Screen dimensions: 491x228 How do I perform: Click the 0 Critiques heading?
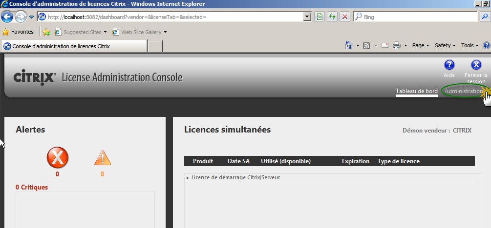tap(32, 188)
